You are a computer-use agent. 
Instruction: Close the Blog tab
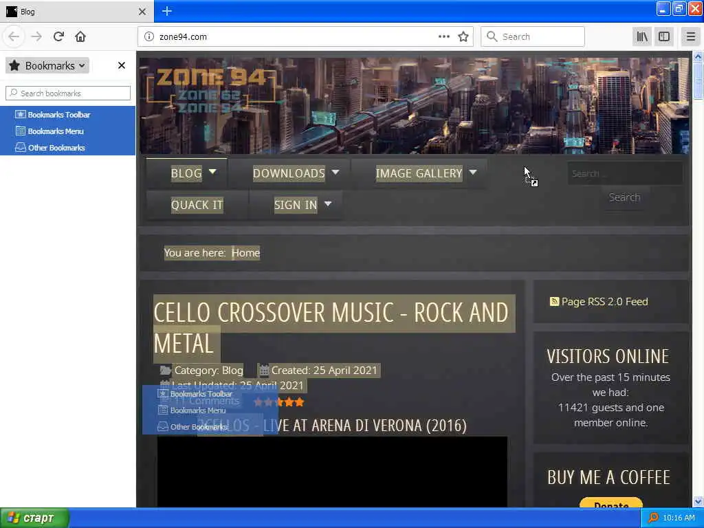tap(142, 12)
